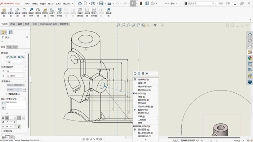This screenshot has height=142, width=253.
Task: Click the SOLIDWORKS Resources home task pane icon
Action: point(250,34)
